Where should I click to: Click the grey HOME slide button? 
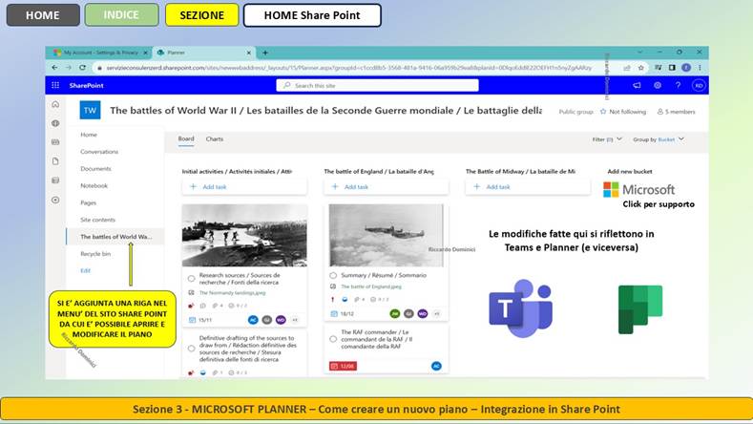click(x=43, y=15)
